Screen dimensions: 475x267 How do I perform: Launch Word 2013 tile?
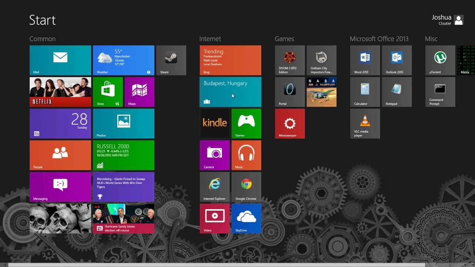(x=365, y=60)
